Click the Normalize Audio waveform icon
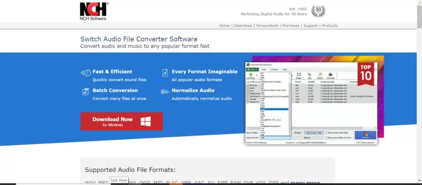The height and width of the screenshot is (185, 422). pos(164,92)
